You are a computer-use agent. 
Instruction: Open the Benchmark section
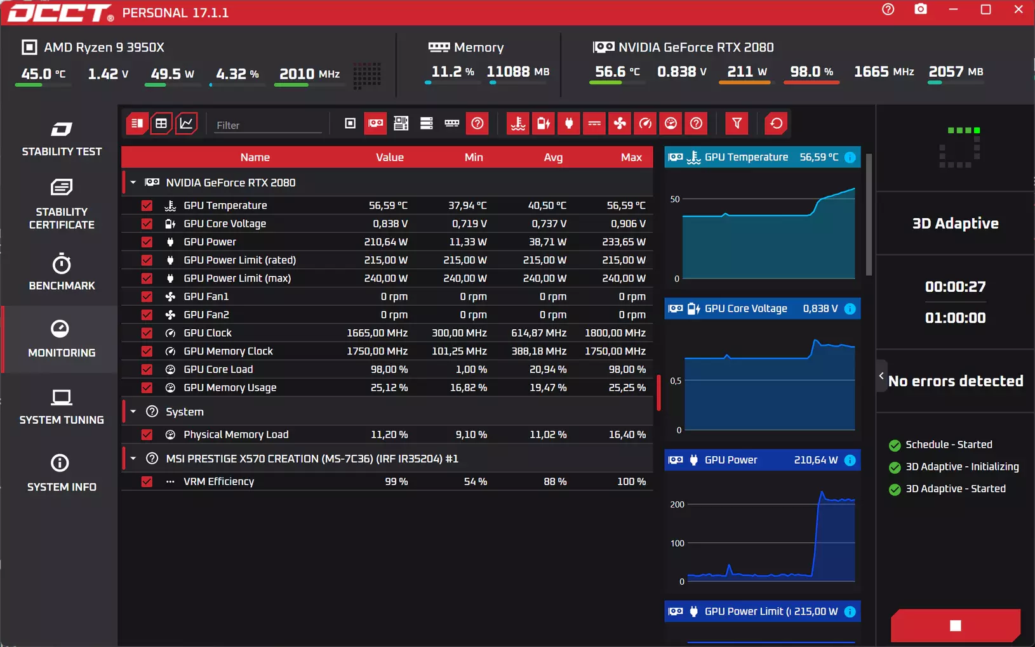pyautogui.click(x=62, y=272)
